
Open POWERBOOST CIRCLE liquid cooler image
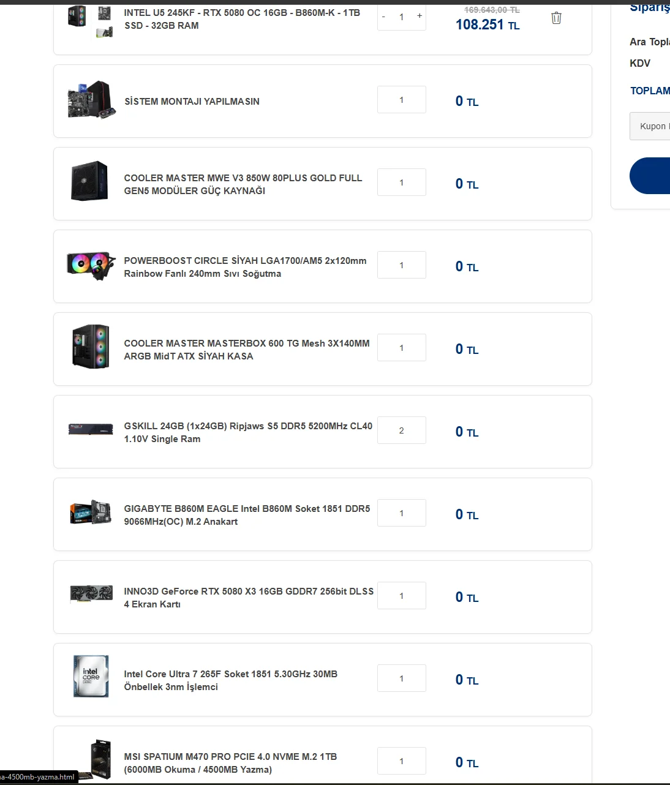(x=91, y=265)
